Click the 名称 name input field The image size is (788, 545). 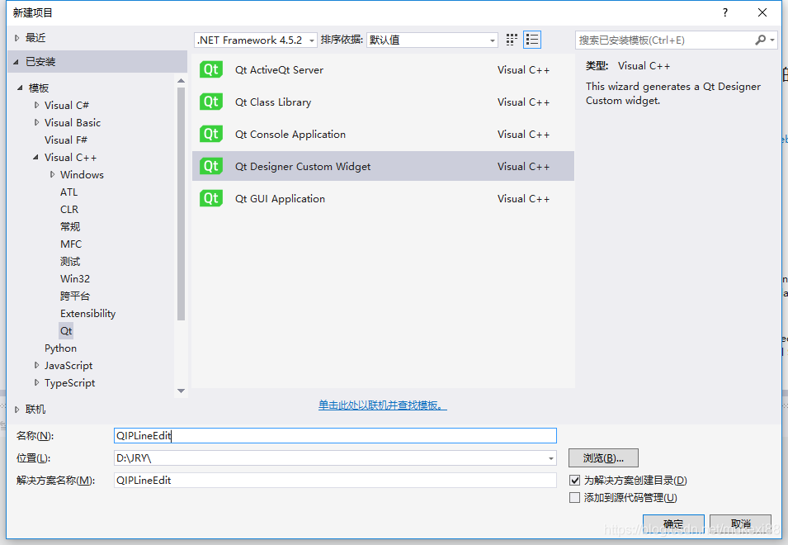[x=335, y=435]
